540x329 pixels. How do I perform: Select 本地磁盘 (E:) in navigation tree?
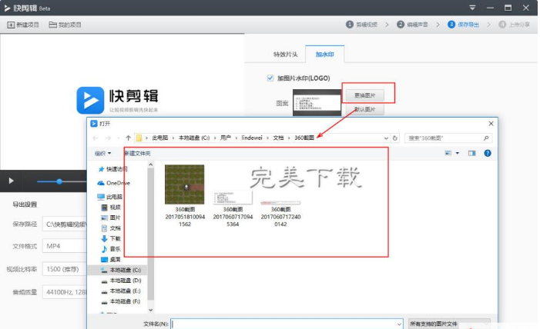(121, 291)
